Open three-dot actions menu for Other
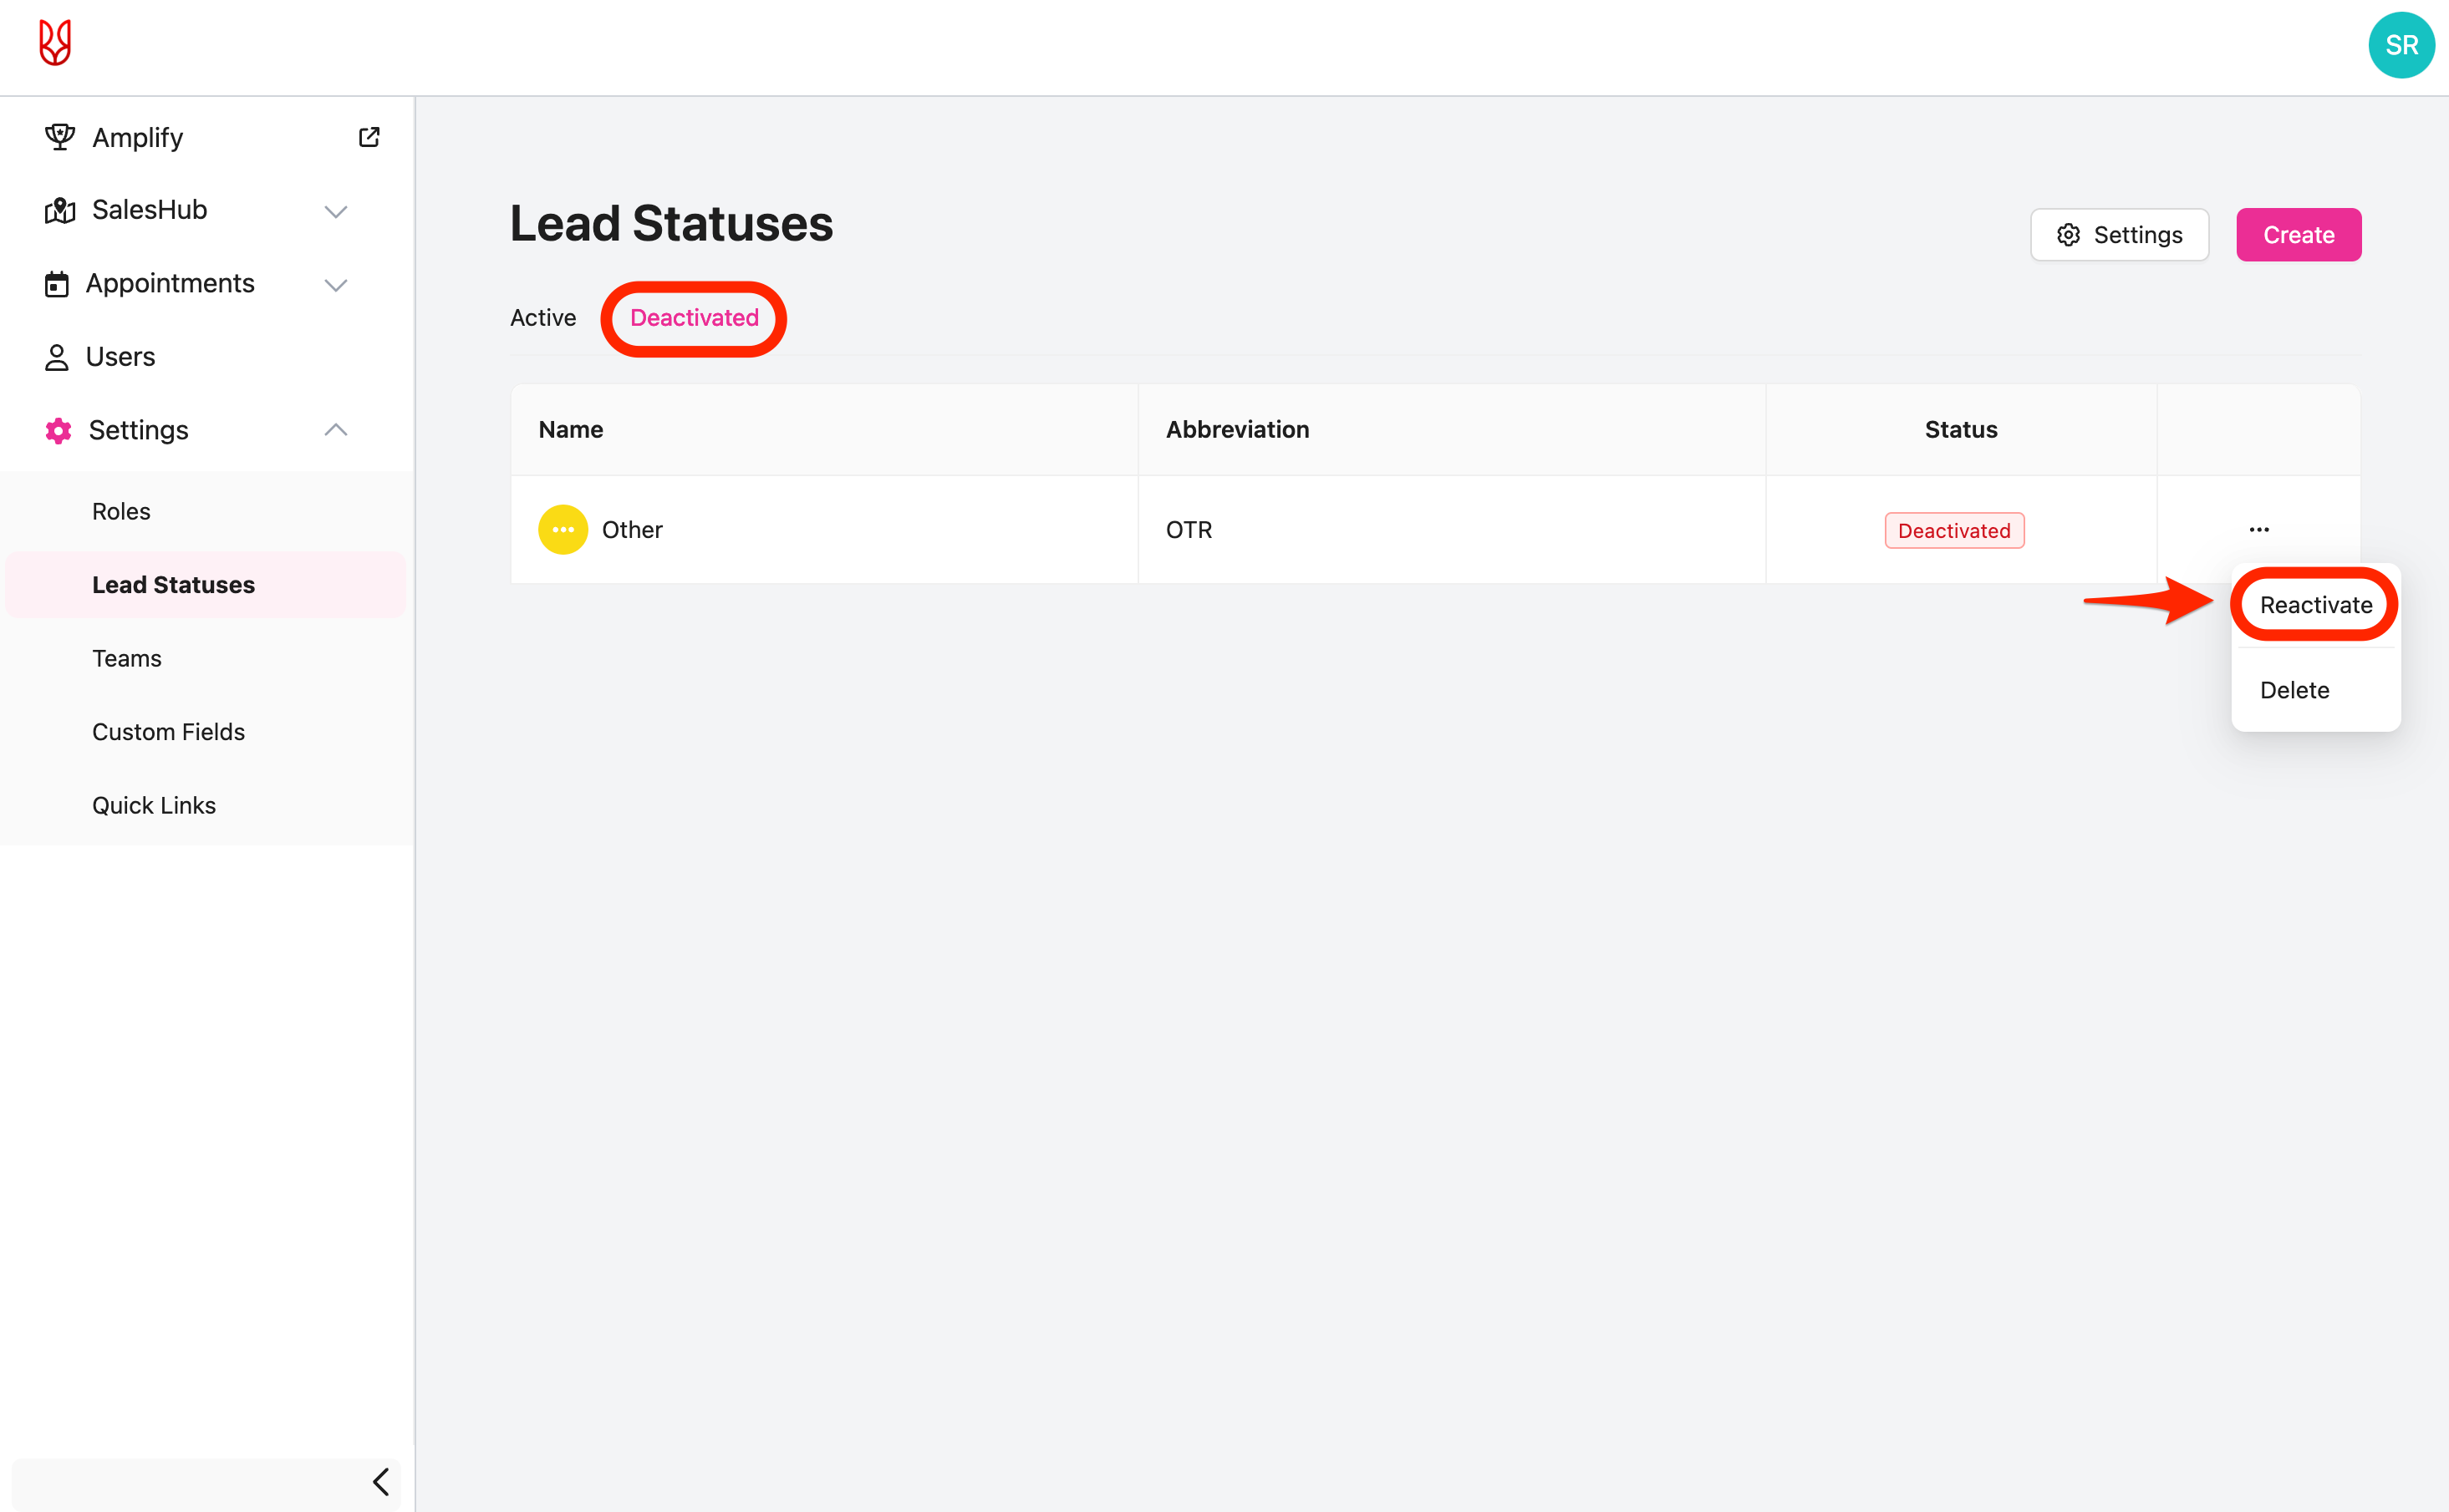 [x=2259, y=530]
